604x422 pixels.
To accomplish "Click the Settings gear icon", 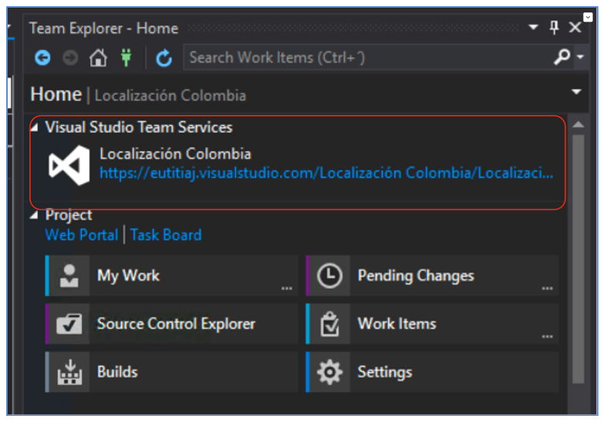I will [329, 372].
